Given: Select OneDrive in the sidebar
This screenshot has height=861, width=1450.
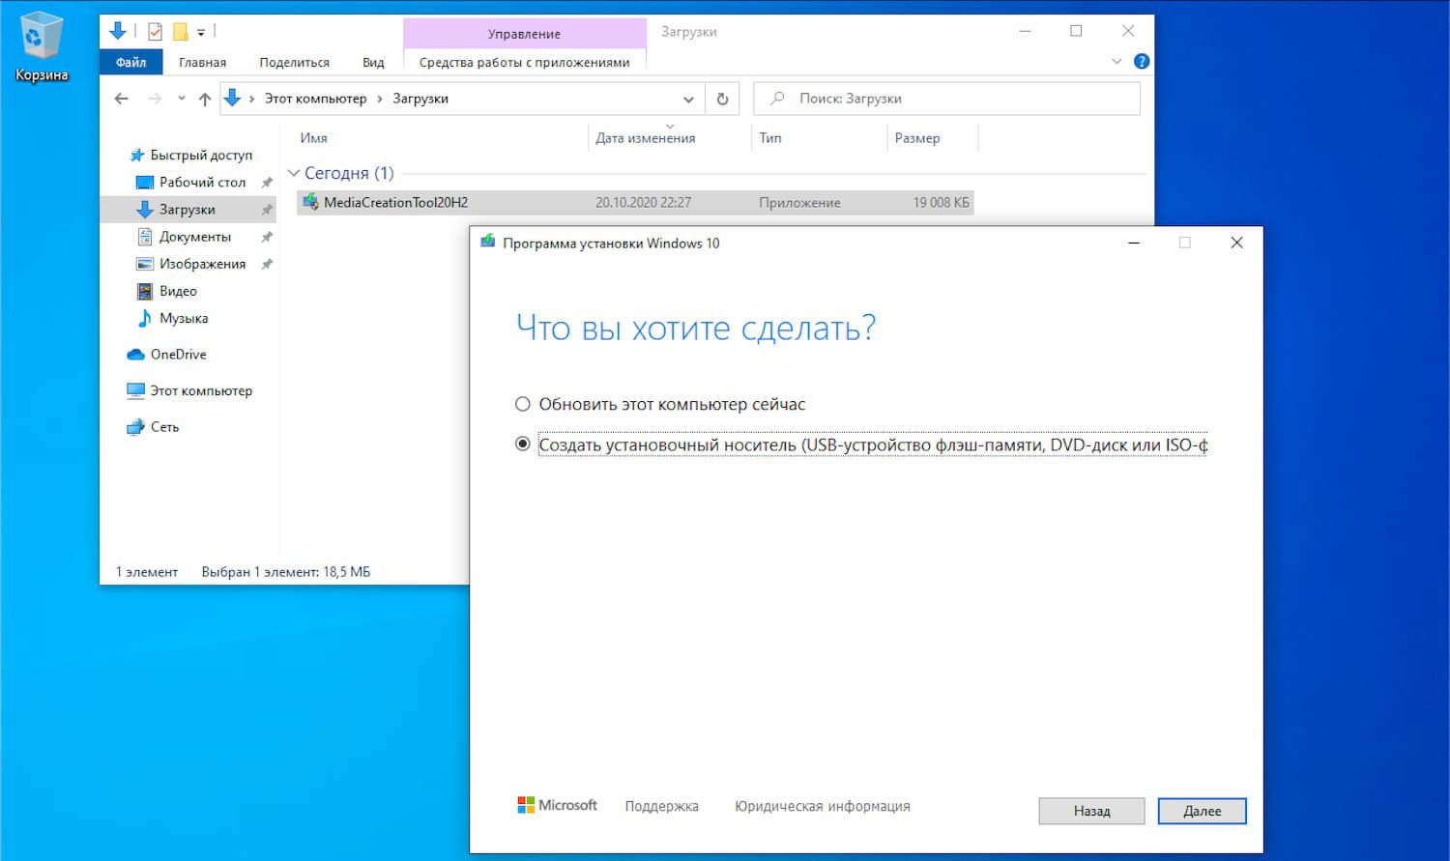Looking at the screenshot, I should (x=178, y=354).
